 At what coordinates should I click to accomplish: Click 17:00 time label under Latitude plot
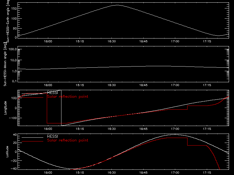tap(175, 172)
